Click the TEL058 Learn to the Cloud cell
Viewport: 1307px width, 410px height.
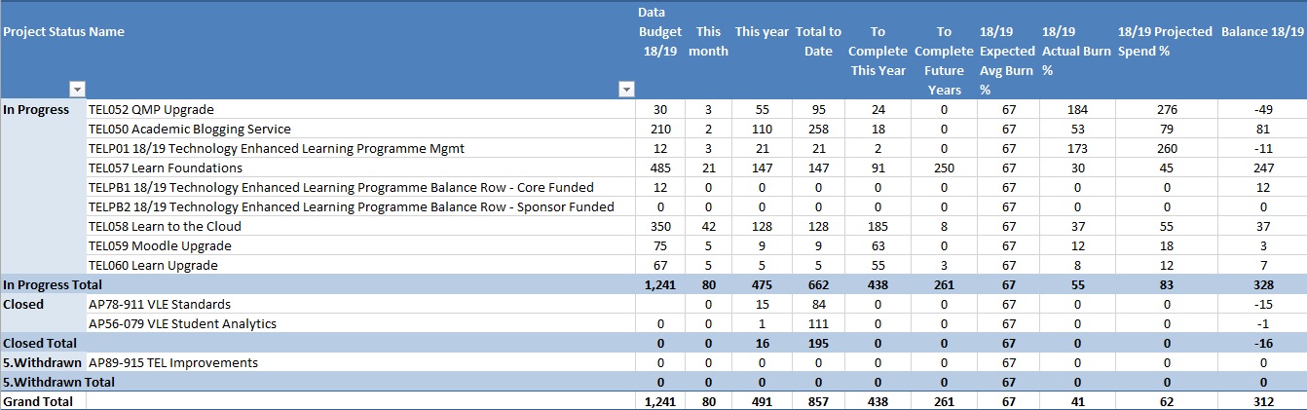click(x=165, y=226)
